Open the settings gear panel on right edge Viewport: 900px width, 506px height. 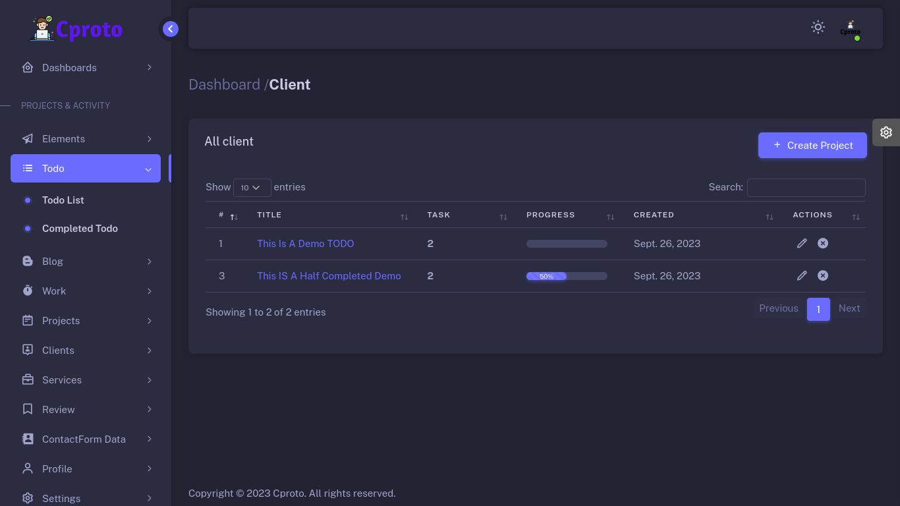click(x=886, y=132)
